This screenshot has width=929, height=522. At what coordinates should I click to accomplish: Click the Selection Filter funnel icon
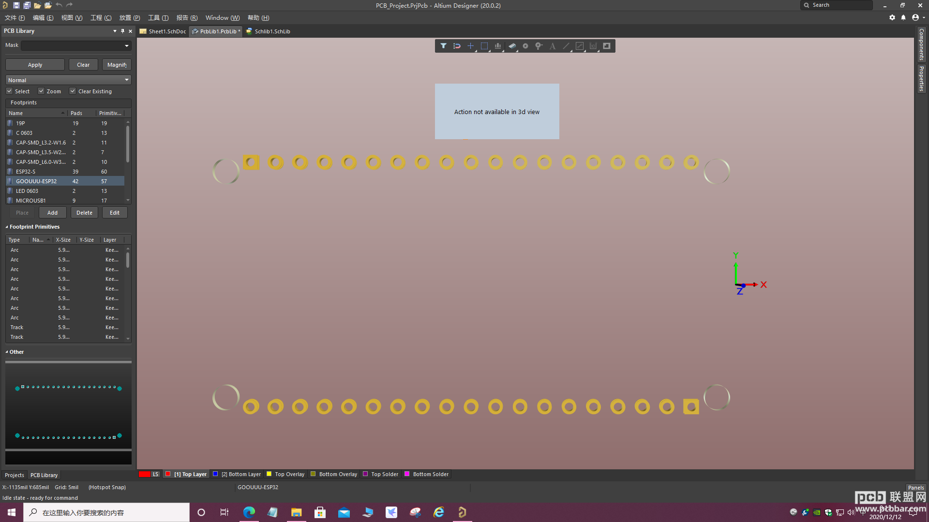[x=443, y=46]
